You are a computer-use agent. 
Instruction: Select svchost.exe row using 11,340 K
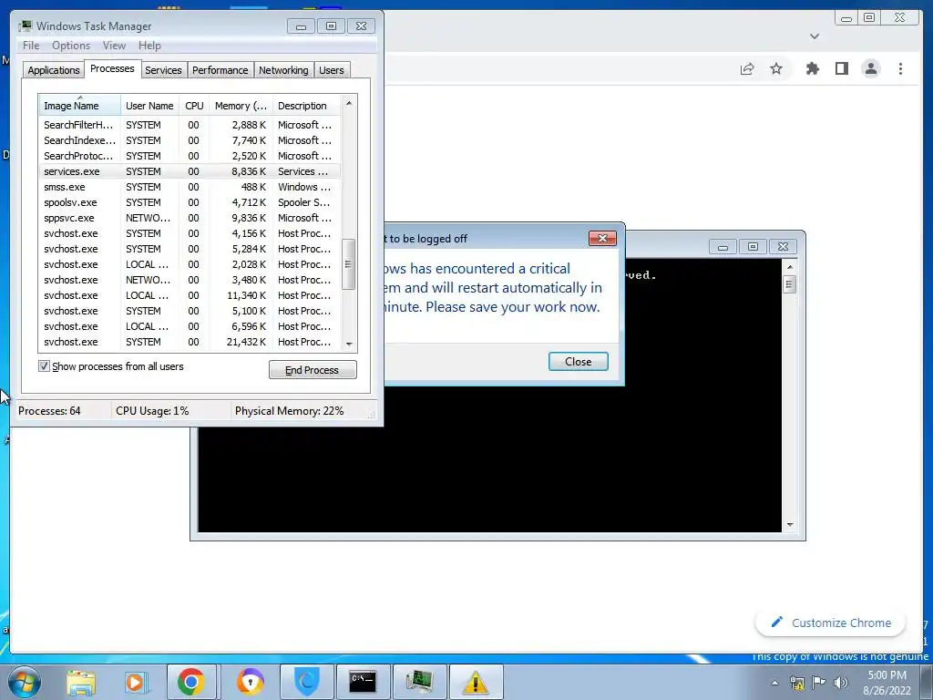[190, 295]
